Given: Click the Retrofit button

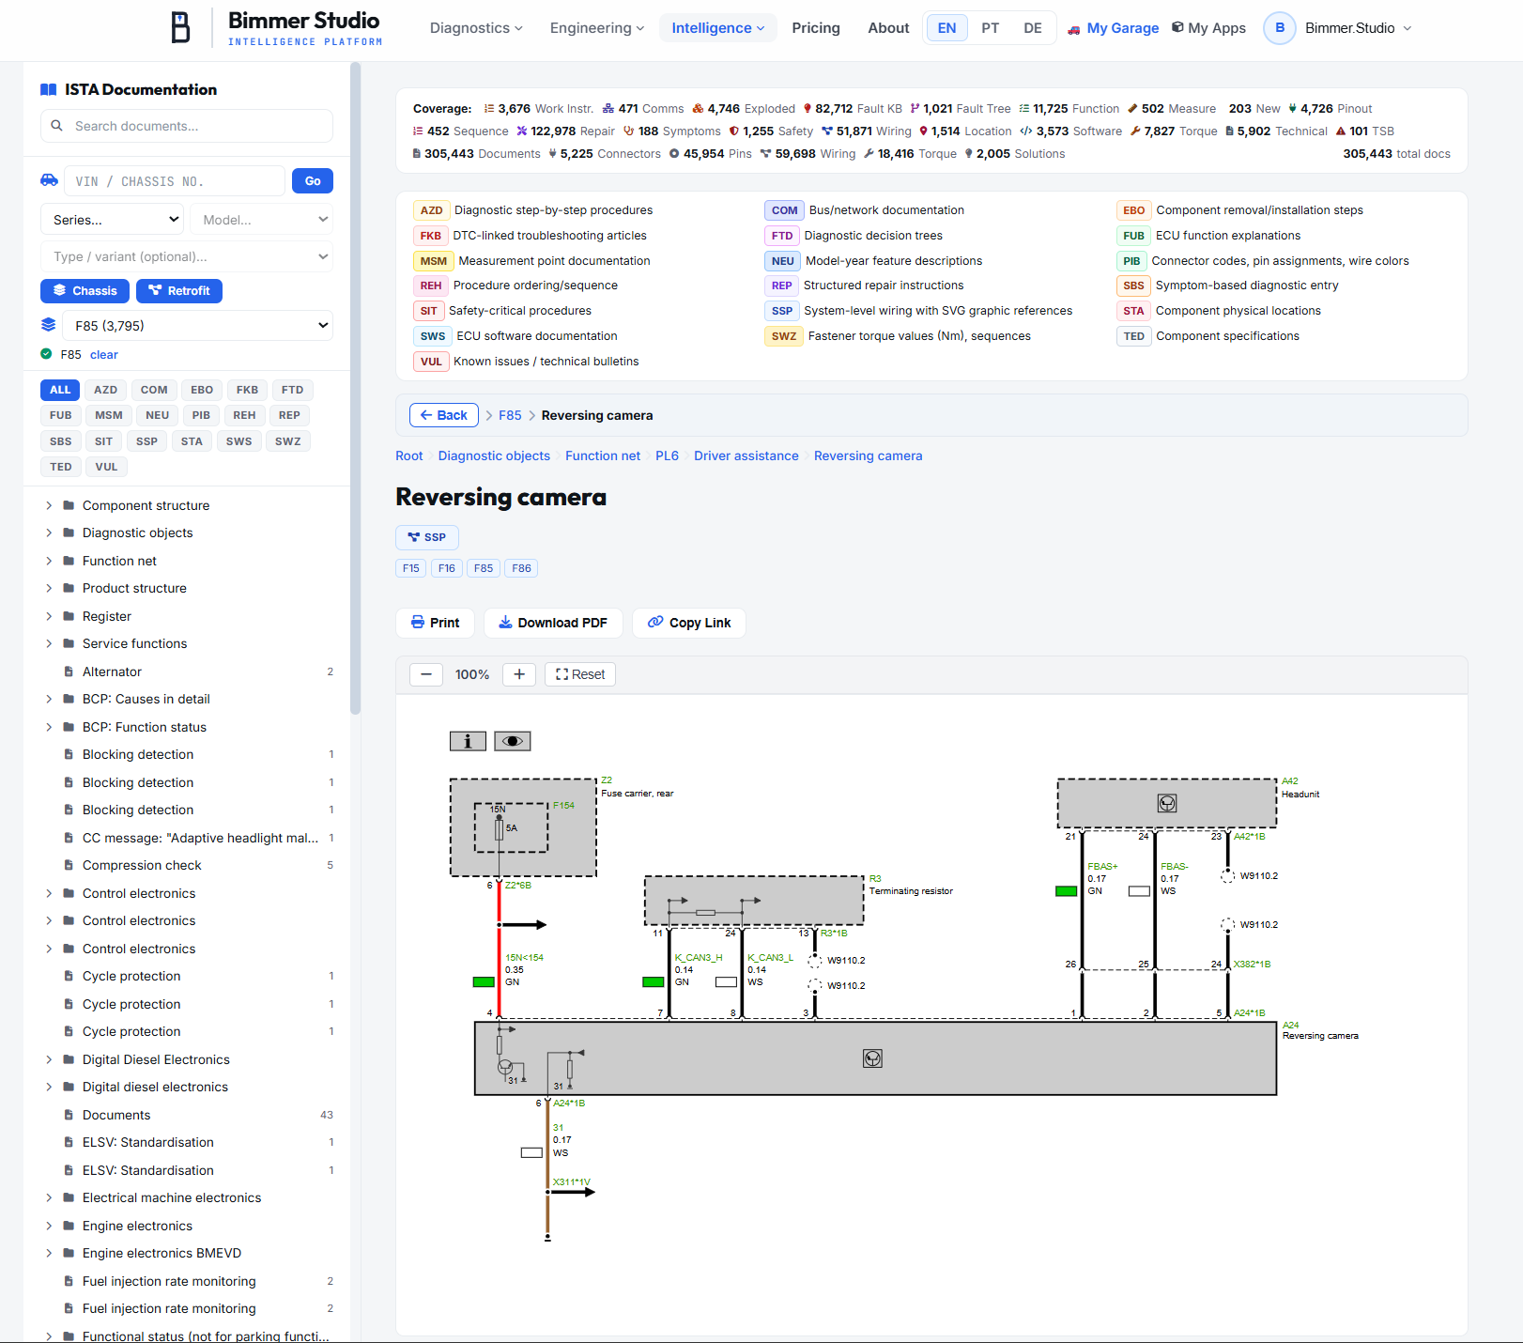Looking at the screenshot, I should pos(179,291).
